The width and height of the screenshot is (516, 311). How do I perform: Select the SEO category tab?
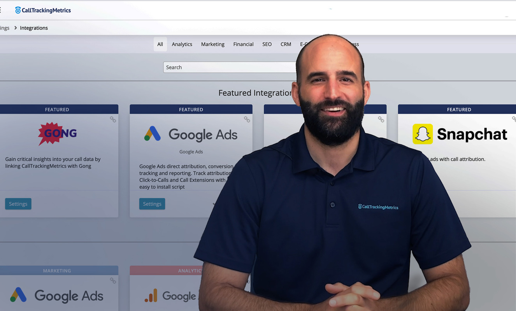tap(267, 44)
